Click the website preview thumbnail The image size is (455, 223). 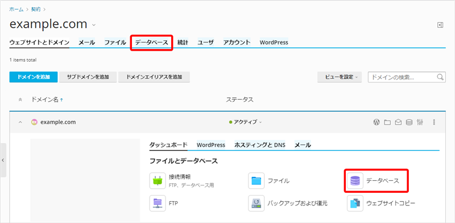click(85, 180)
